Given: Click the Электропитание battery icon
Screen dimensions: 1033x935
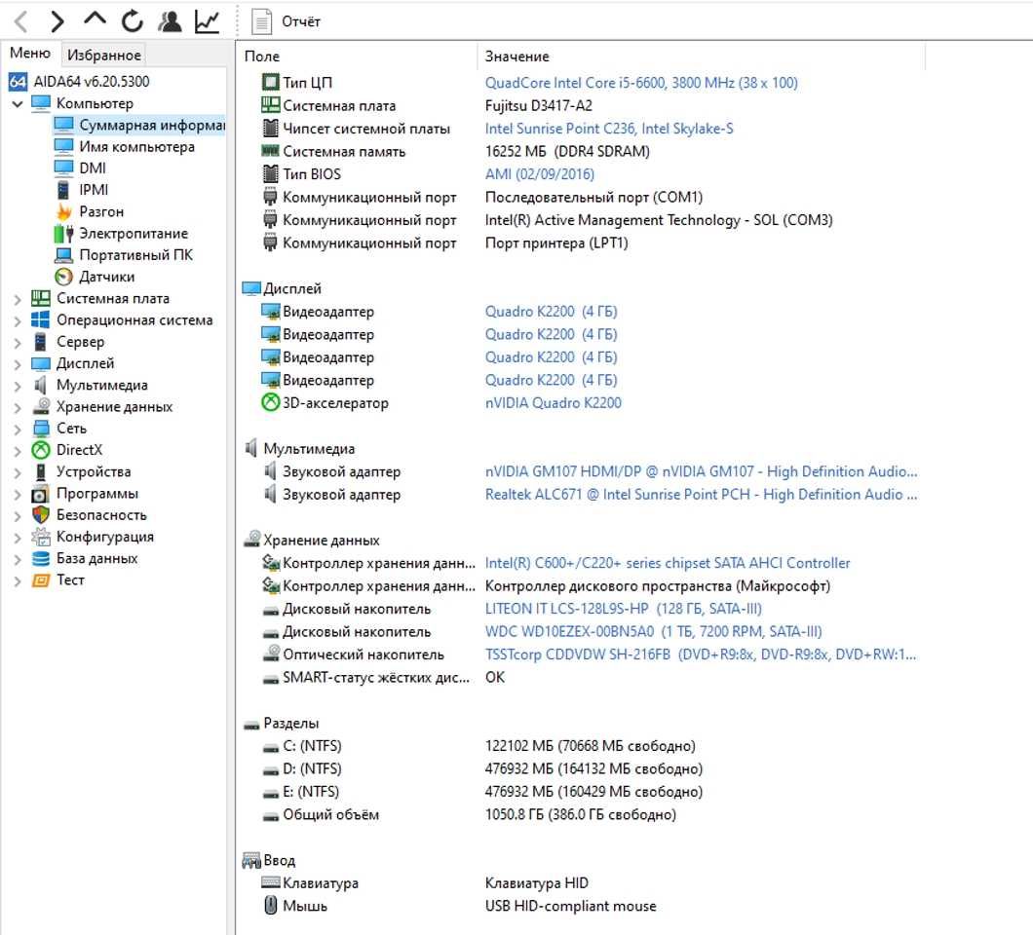Looking at the screenshot, I should (x=63, y=233).
